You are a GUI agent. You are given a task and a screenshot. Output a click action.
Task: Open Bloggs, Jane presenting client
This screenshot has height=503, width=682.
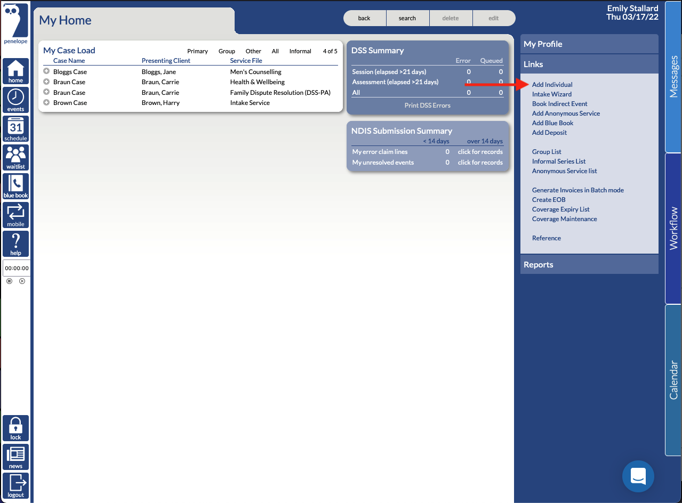(x=158, y=72)
